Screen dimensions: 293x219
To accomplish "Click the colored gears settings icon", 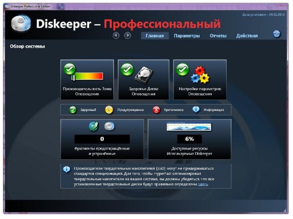I will tap(200, 75).
